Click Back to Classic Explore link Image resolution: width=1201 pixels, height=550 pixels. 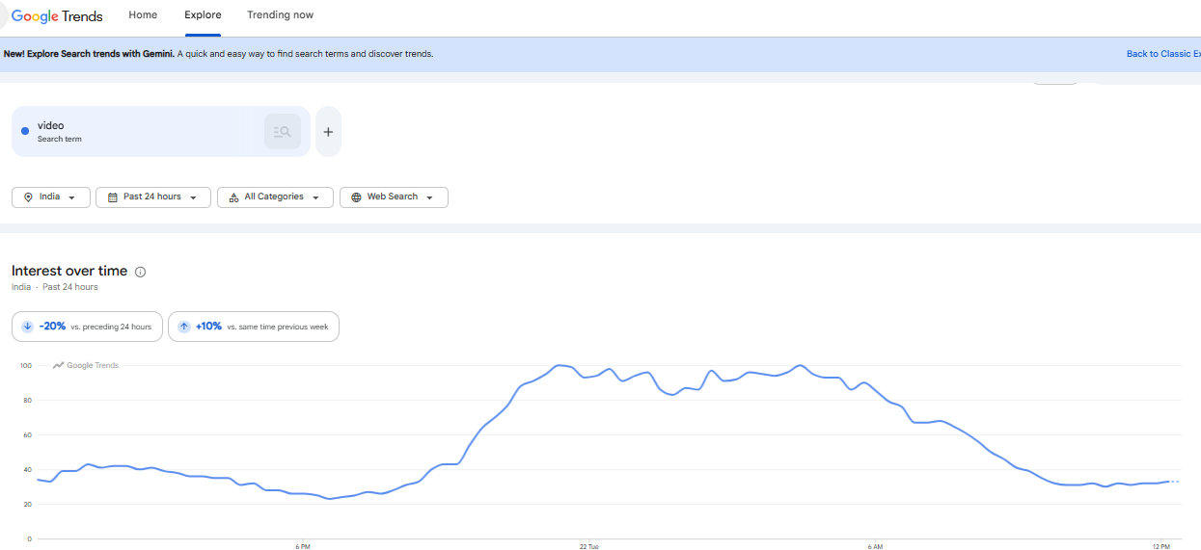[1163, 54]
